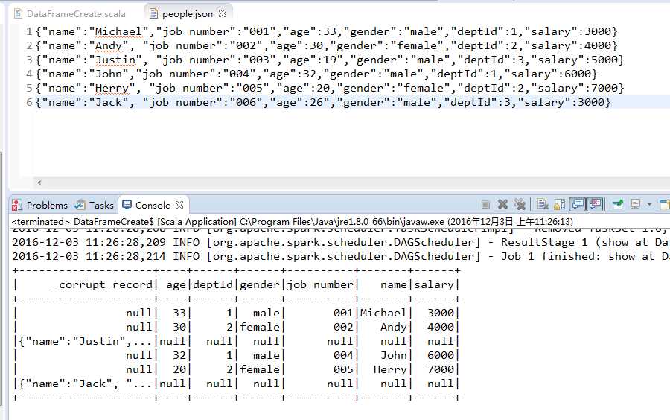Click the Herry cell in the output table
The image size is (670, 420).
pos(390,369)
